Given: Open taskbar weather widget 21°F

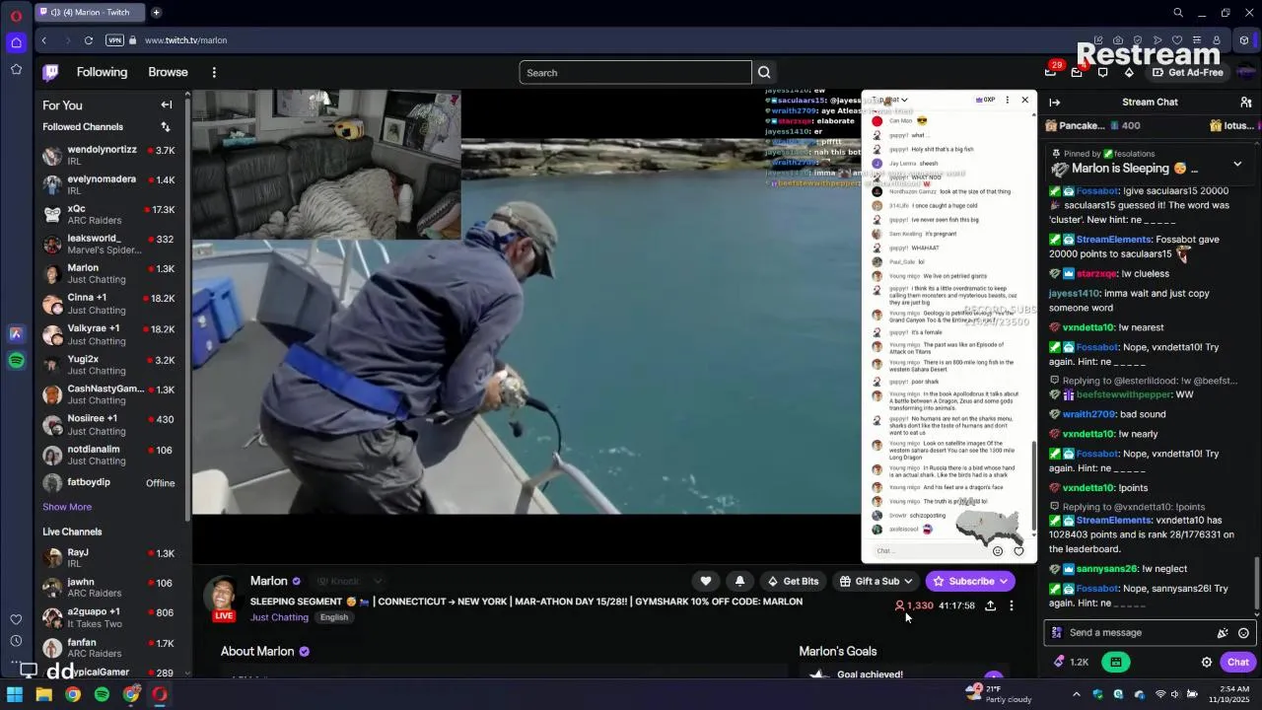Looking at the screenshot, I should (x=997, y=694).
